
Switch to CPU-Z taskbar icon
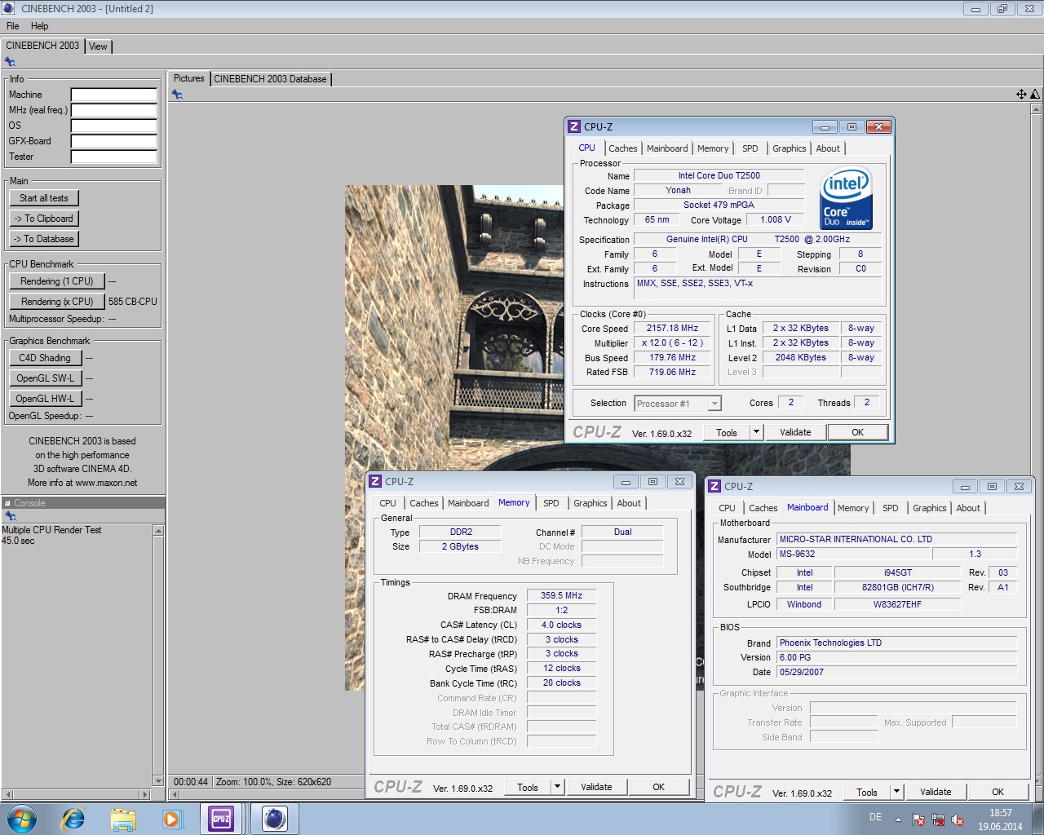point(221,819)
